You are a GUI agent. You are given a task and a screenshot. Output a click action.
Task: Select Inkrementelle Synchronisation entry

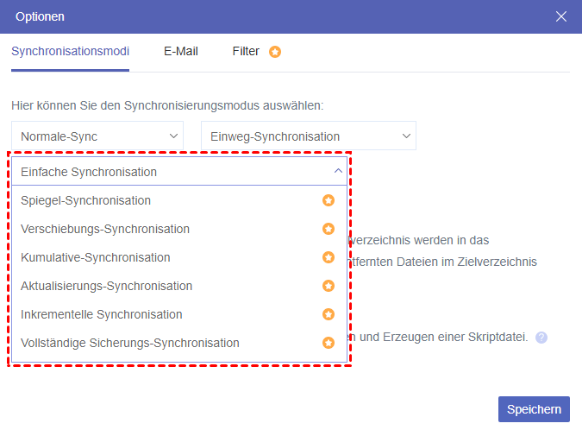pyautogui.click(x=102, y=314)
